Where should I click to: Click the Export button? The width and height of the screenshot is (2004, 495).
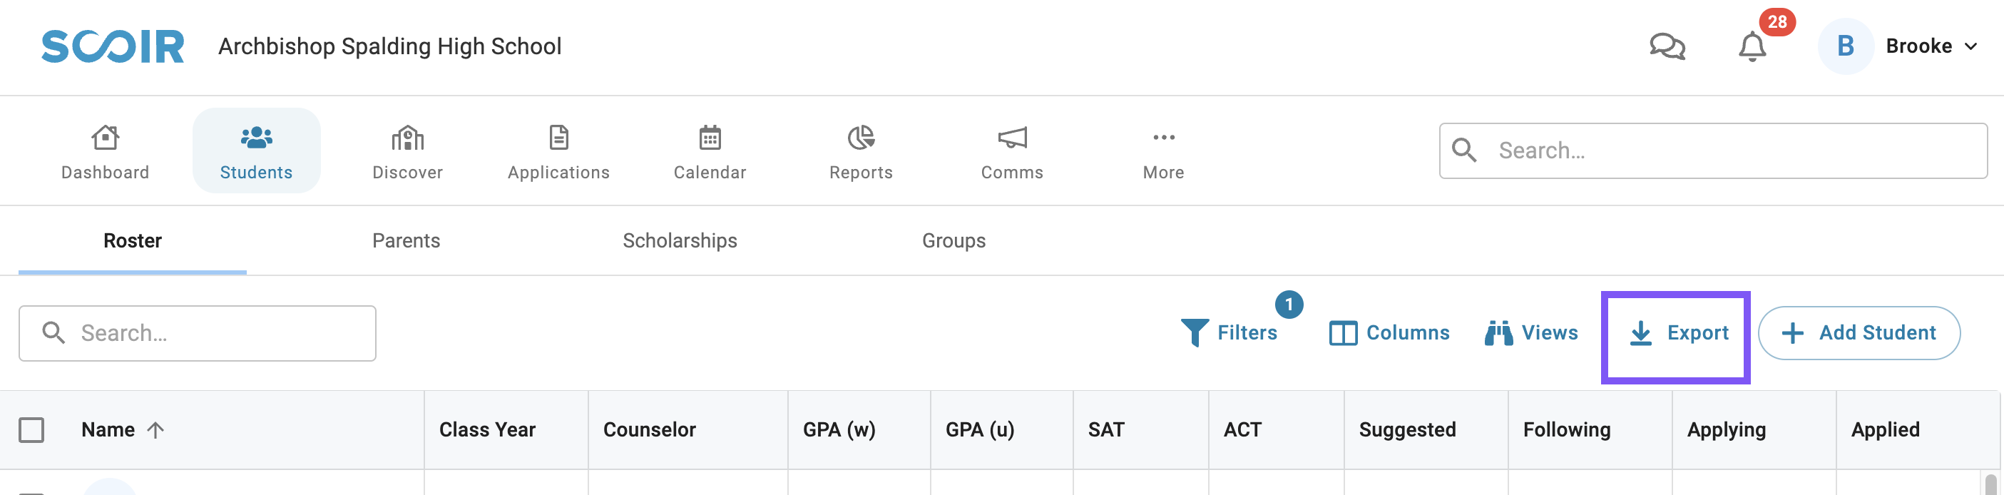coord(1678,333)
